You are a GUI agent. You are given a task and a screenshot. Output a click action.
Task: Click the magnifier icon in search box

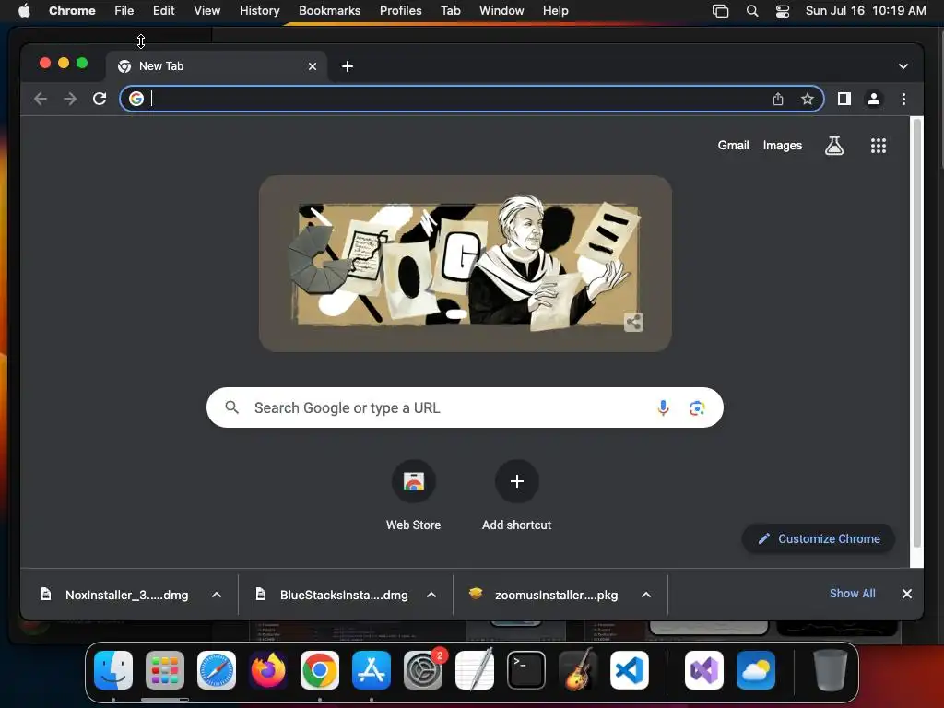tap(231, 407)
